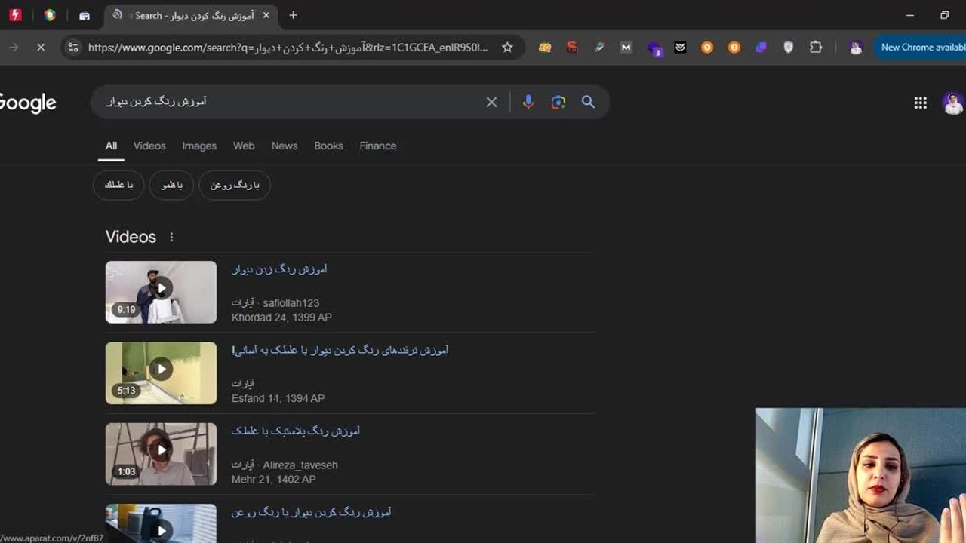Image resolution: width=966 pixels, height=543 pixels.
Task: Open the Chrome extensions puzzle menu
Action: 816,48
